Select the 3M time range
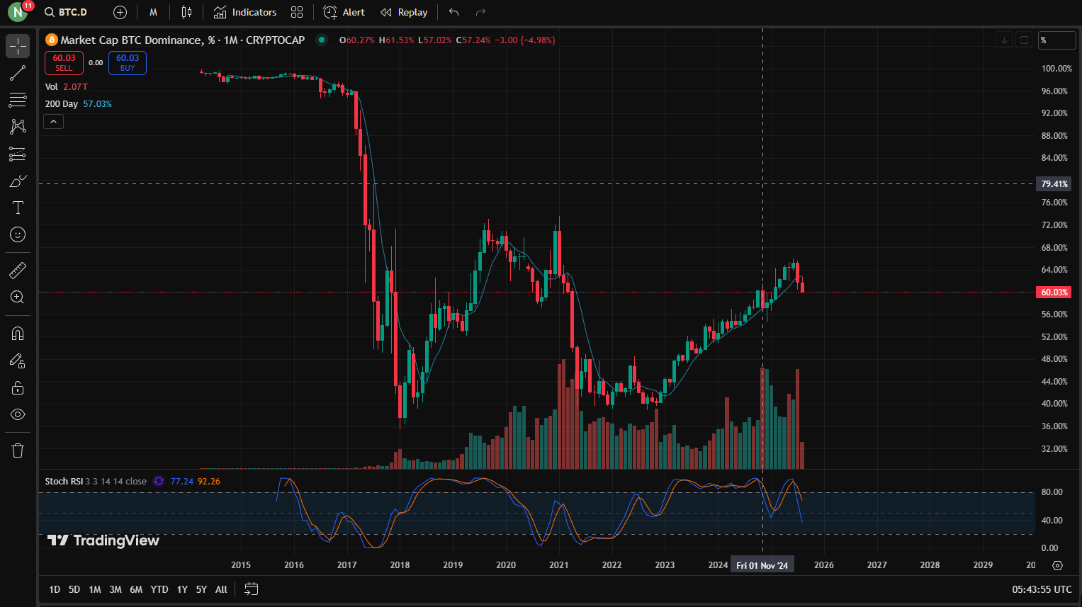This screenshot has width=1082, height=607. tap(115, 589)
